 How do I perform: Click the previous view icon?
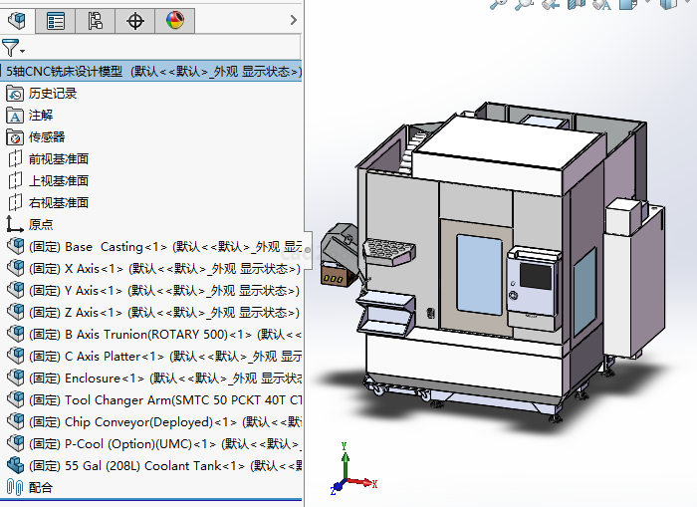pyautogui.click(x=549, y=4)
